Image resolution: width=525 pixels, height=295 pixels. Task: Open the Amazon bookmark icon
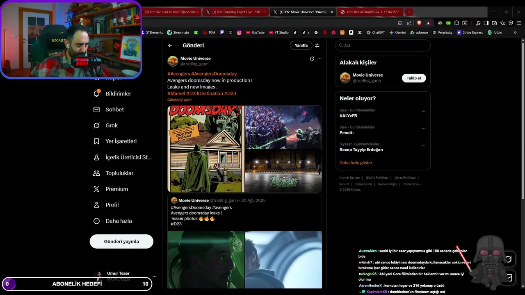point(351,32)
